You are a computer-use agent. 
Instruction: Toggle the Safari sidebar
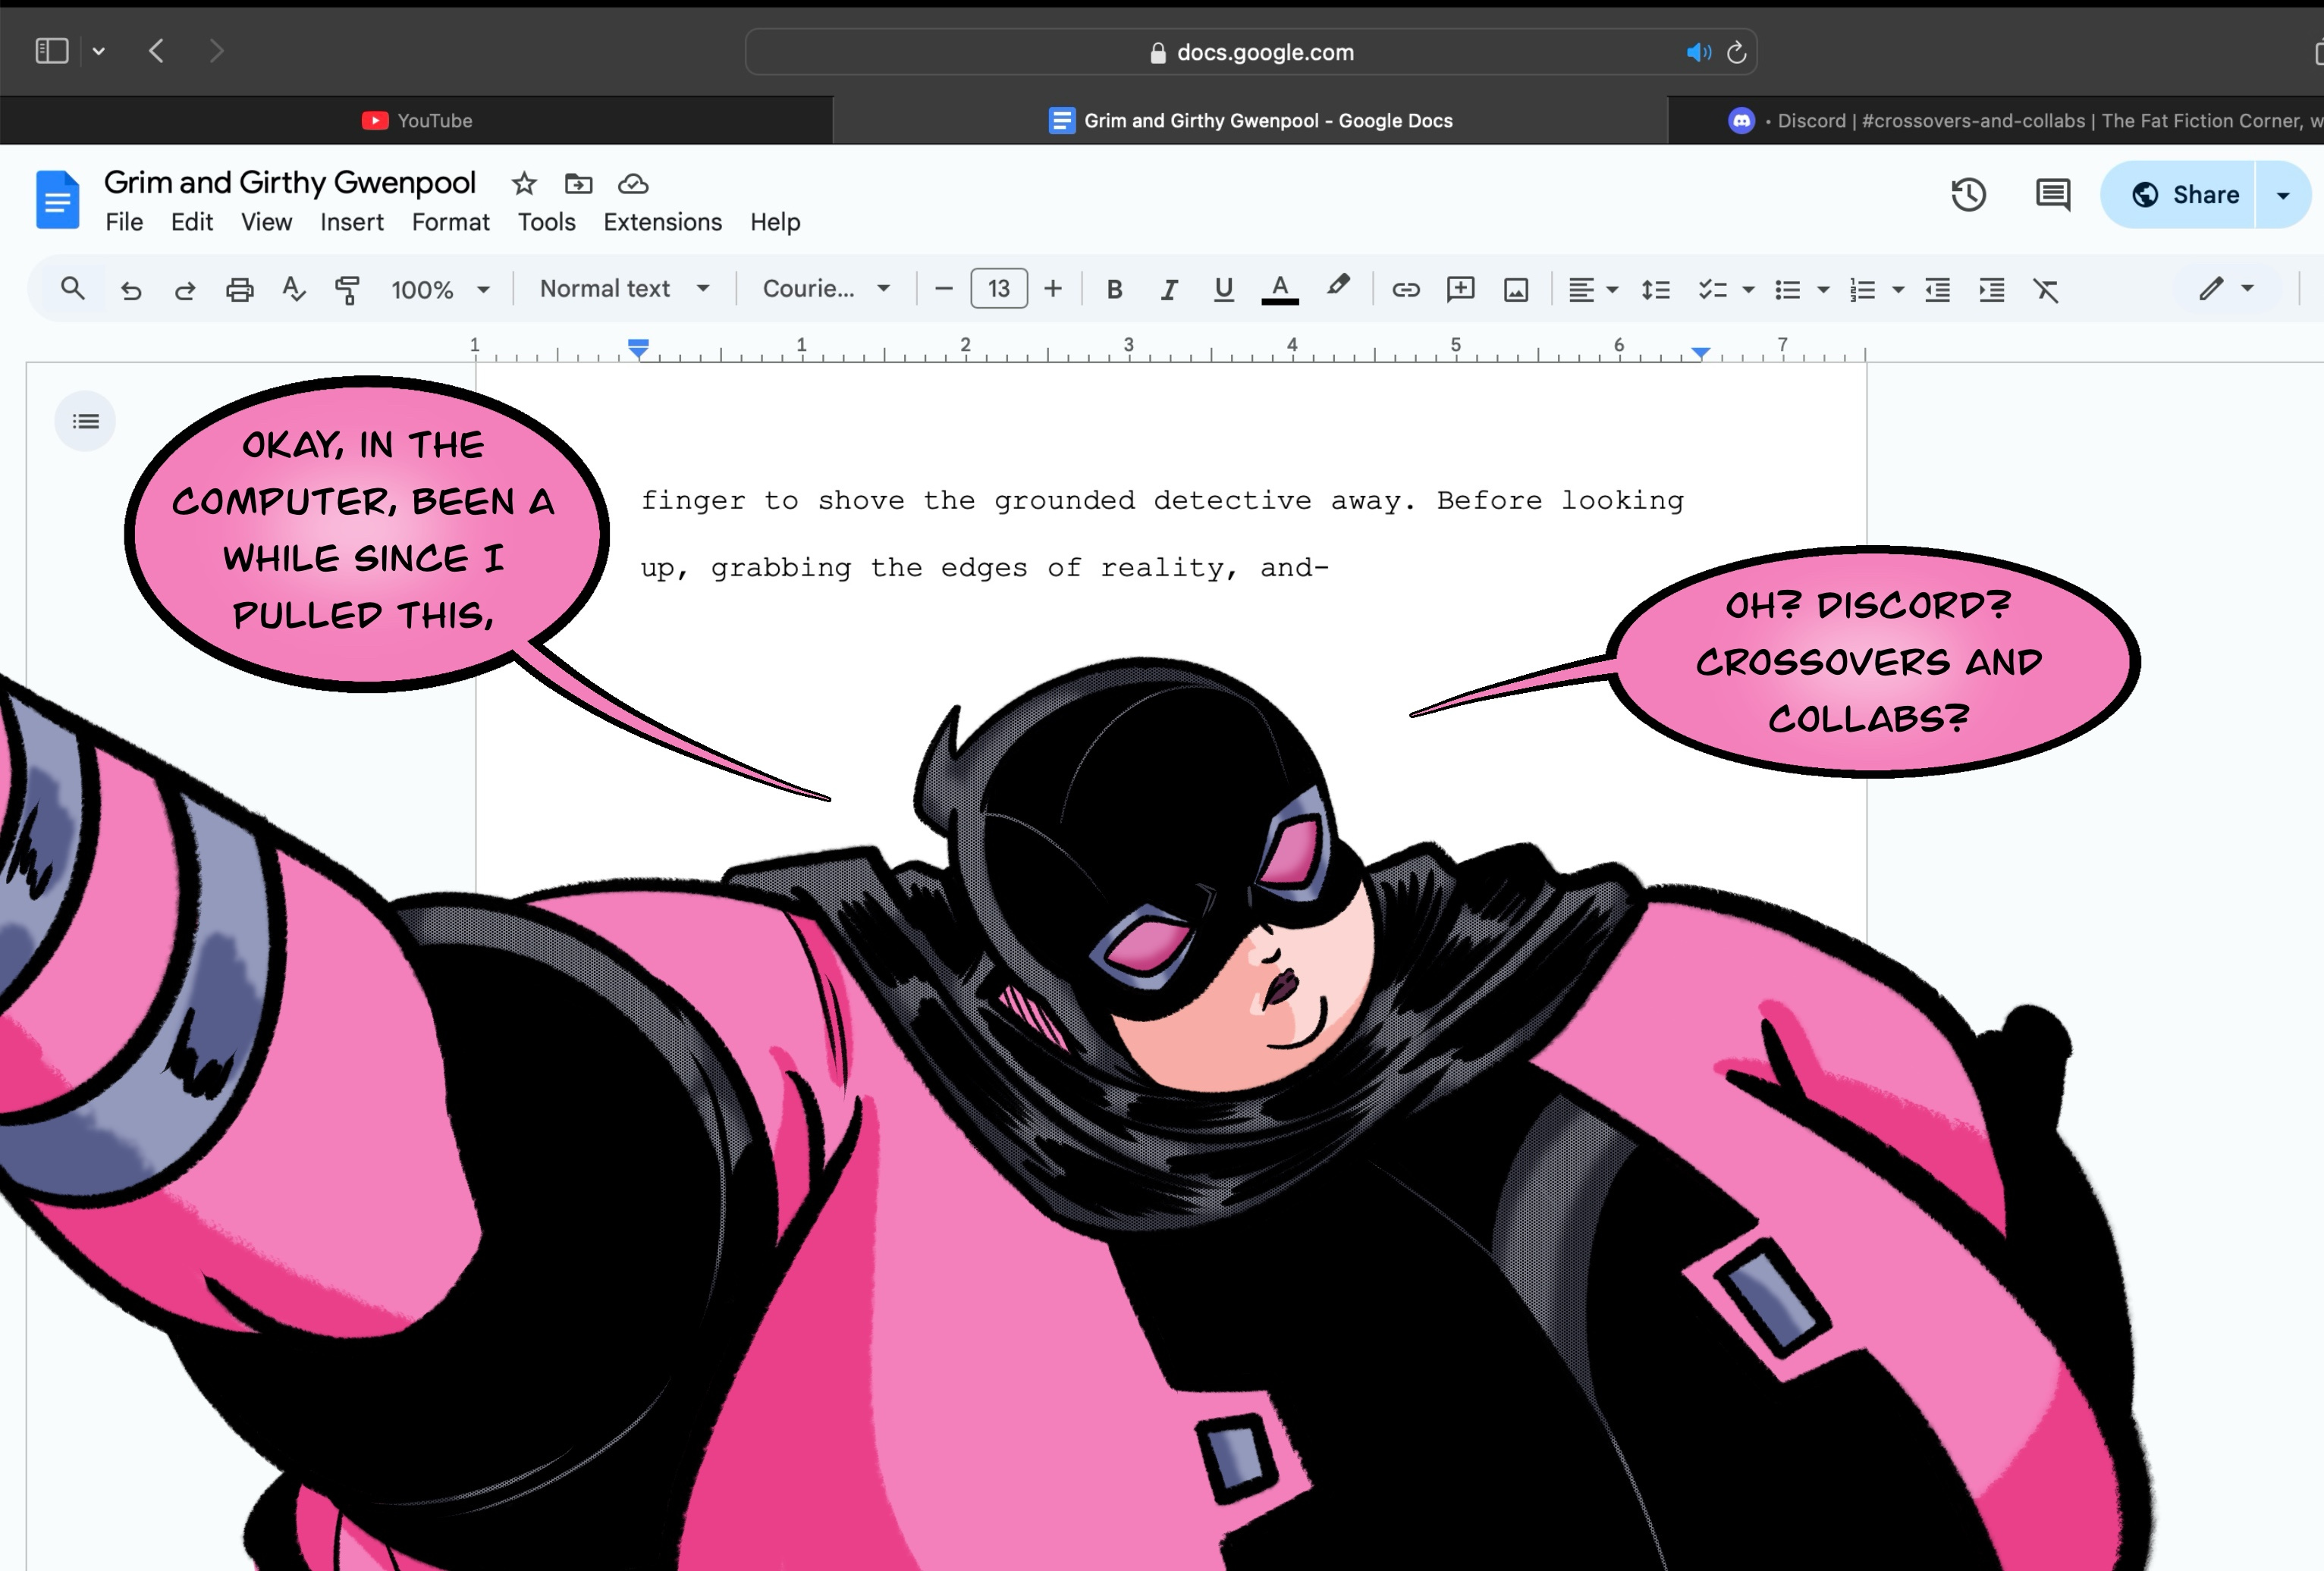[52, 51]
